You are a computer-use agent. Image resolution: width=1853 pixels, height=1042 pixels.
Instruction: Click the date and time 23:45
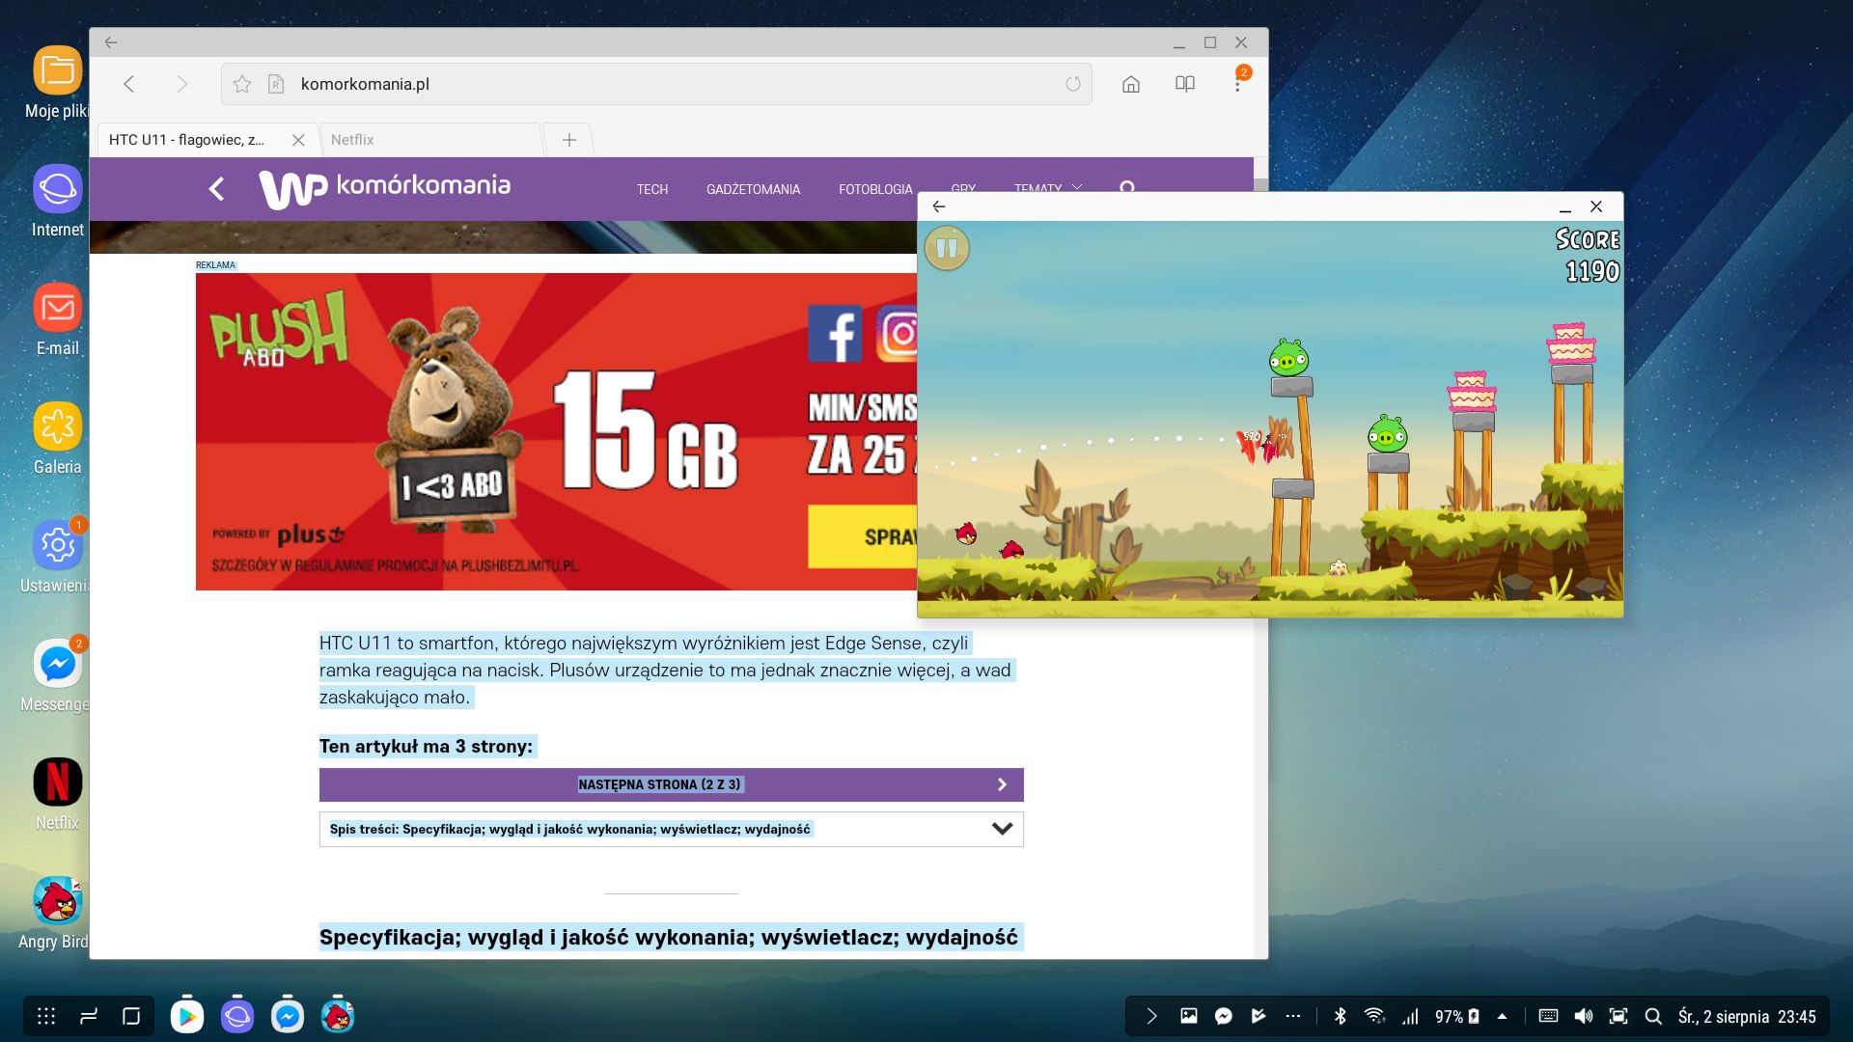1747,1016
